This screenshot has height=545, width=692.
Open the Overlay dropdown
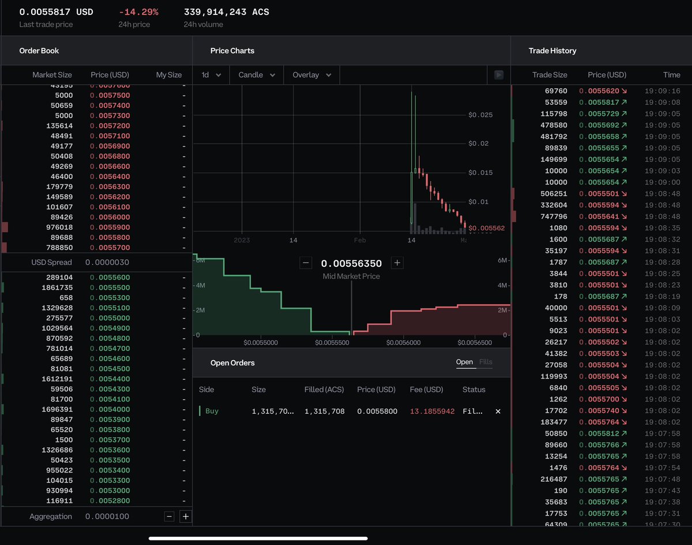(x=311, y=75)
